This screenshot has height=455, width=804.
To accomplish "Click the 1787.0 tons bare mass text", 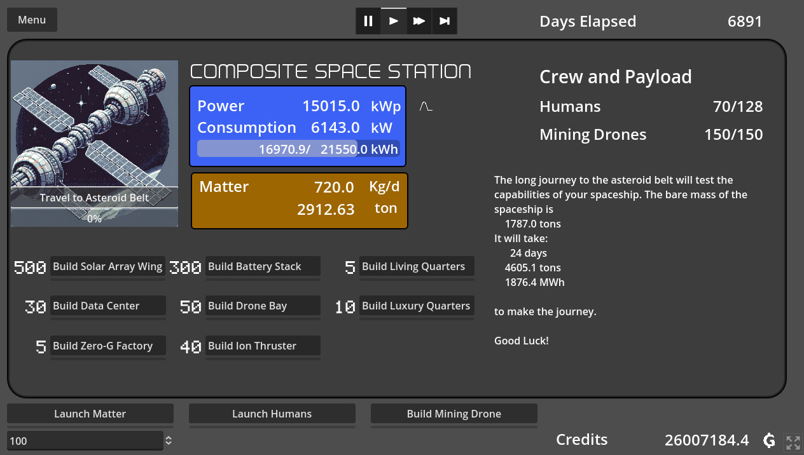I will [x=533, y=224].
